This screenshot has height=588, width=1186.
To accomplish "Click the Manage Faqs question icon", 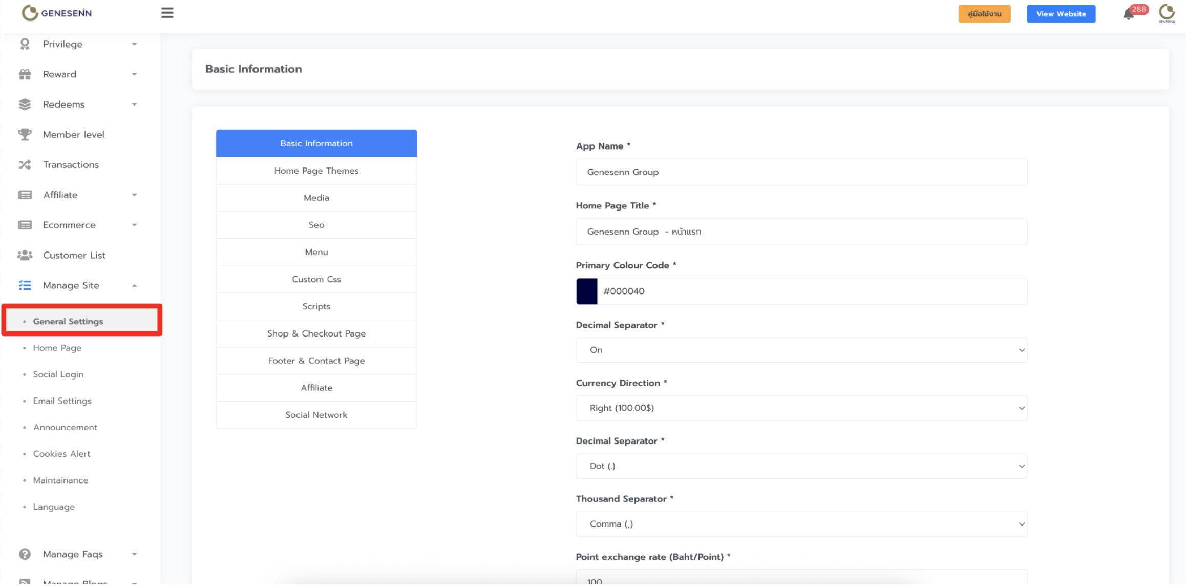I will (25, 554).
